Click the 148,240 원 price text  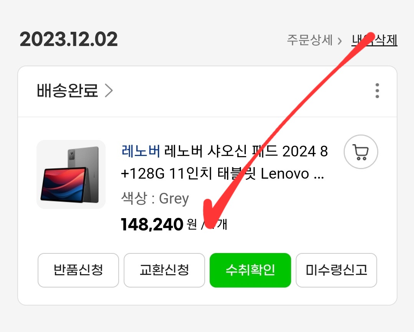159,225
